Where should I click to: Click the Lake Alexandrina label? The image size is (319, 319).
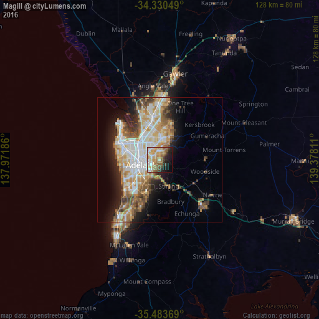275,307
